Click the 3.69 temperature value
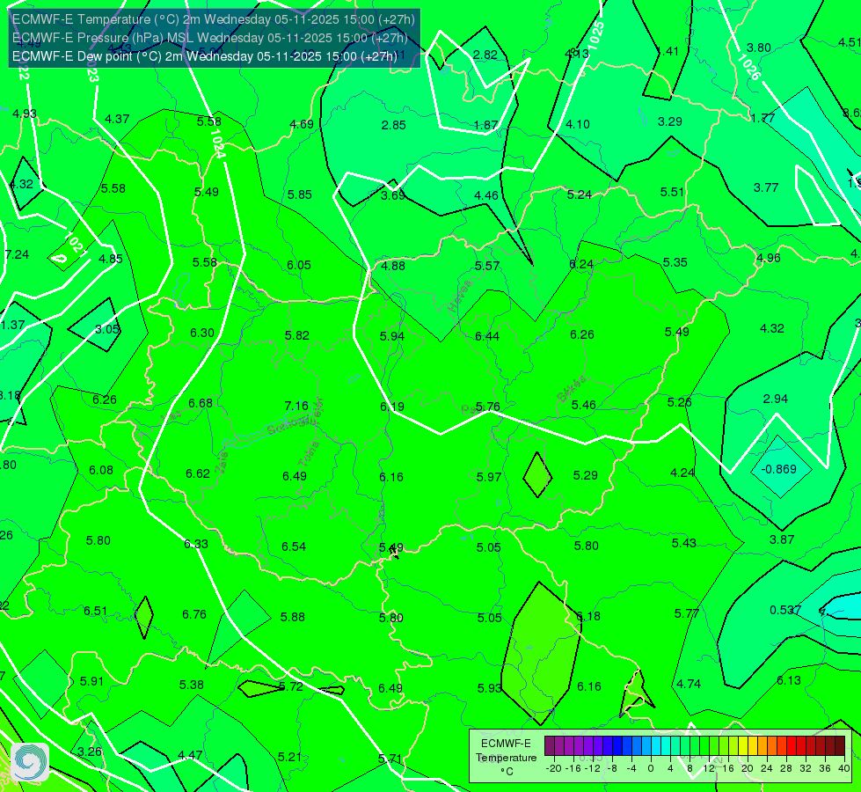 click(393, 195)
